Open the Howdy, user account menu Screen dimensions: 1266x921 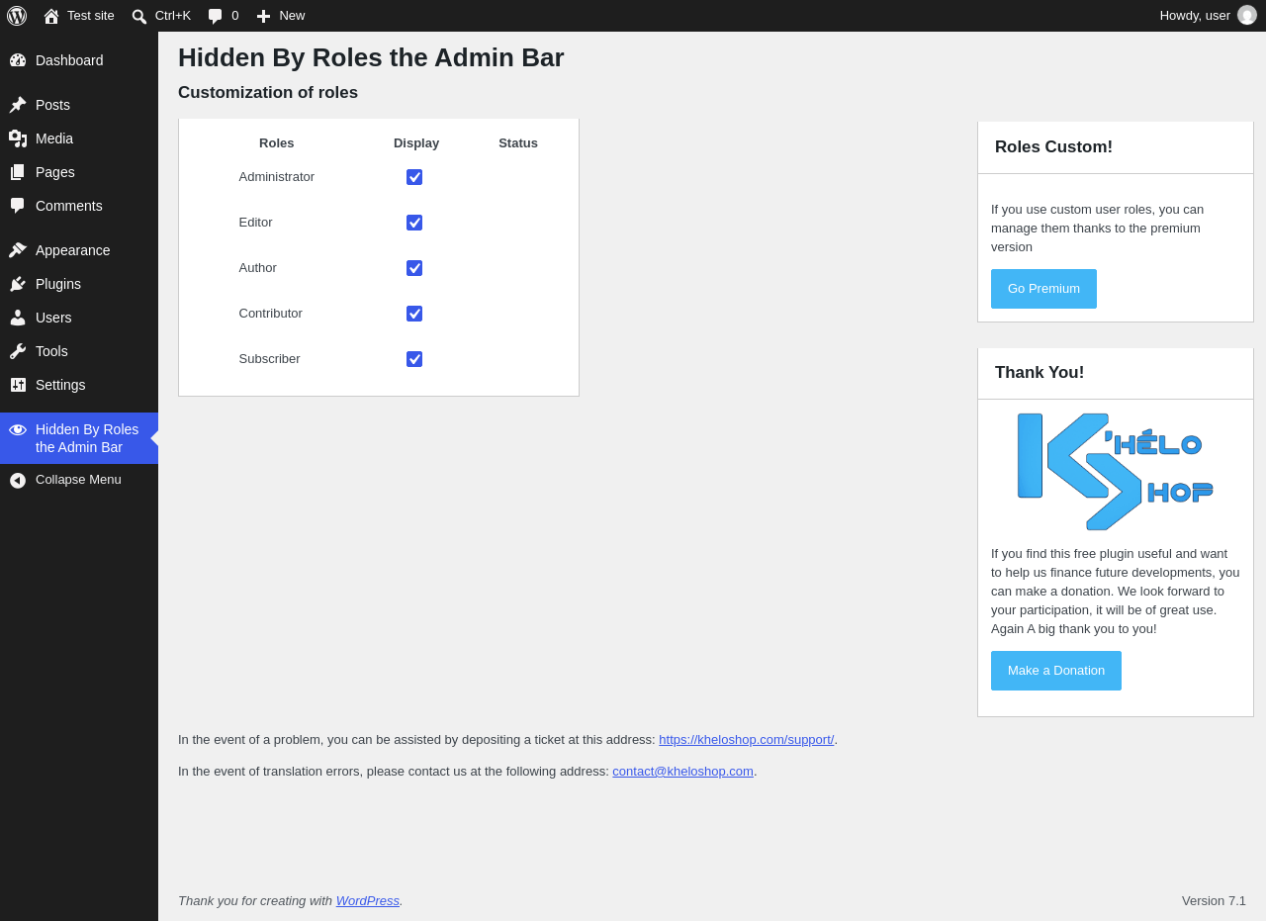[x=1208, y=16]
